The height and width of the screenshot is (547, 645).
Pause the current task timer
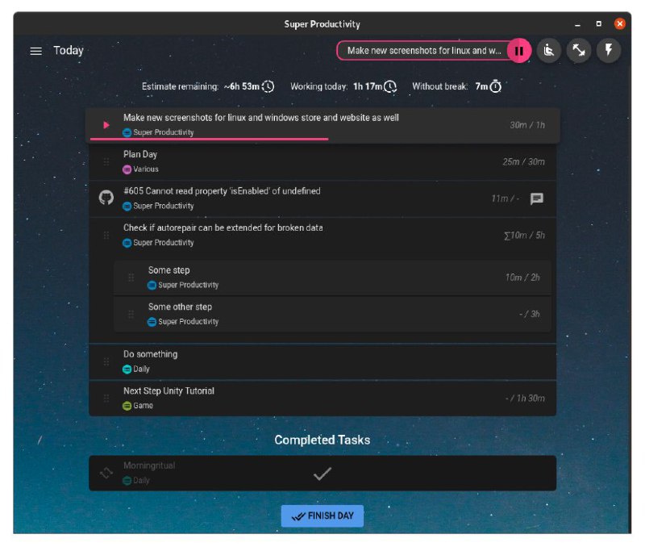pyautogui.click(x=519, y=51)
